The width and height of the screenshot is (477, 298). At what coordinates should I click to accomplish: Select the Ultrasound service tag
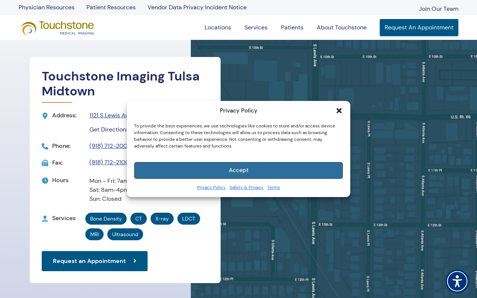[x=125, y=234]
